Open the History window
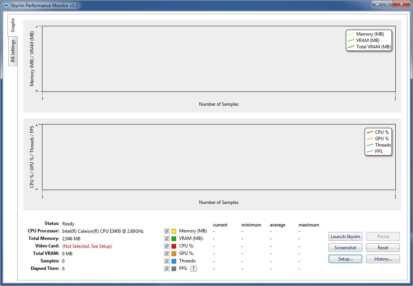 (383, 259)
